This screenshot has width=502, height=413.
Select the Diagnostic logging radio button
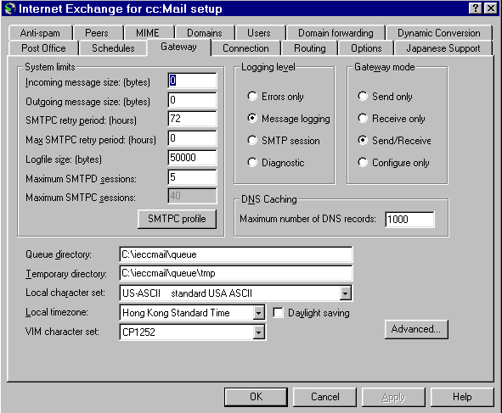(252, 162)
